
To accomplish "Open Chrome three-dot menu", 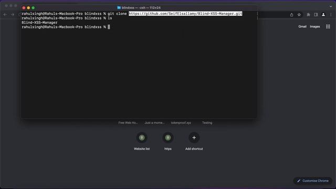I will [x=331, y=15].
